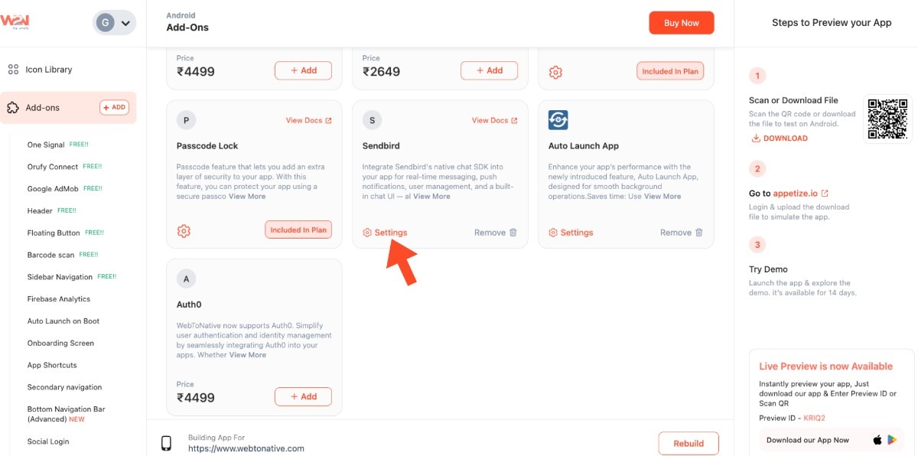918x456 pixels.
Task: Expand the account dropdown next to G avatar
Action: tap(125, 23)
